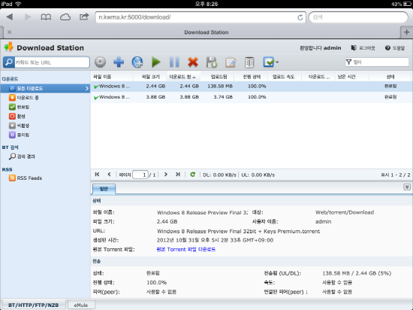Viewport: 413px width, 310px height.
Task: Sort by '파일 크기' column header
Action: [x=150, y=77]
